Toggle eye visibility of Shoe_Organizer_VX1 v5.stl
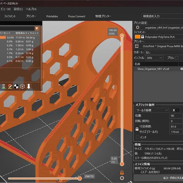 click(x=182, y=69)
